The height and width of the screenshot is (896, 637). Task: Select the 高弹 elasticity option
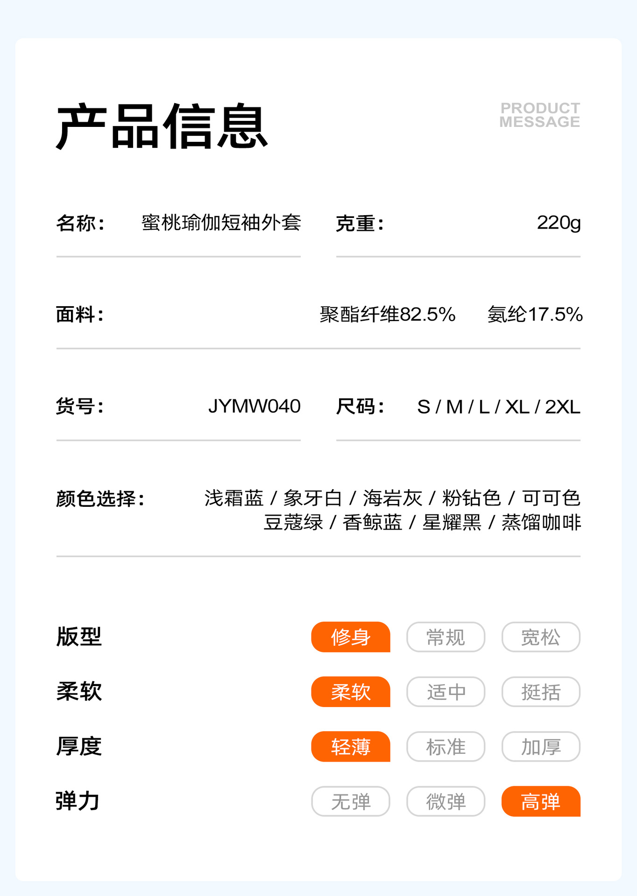pos(541,801)
